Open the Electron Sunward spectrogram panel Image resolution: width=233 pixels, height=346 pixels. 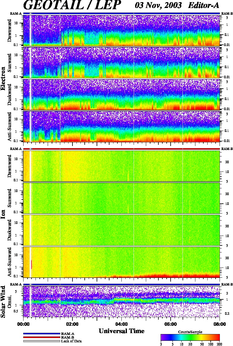click(121, 63)
